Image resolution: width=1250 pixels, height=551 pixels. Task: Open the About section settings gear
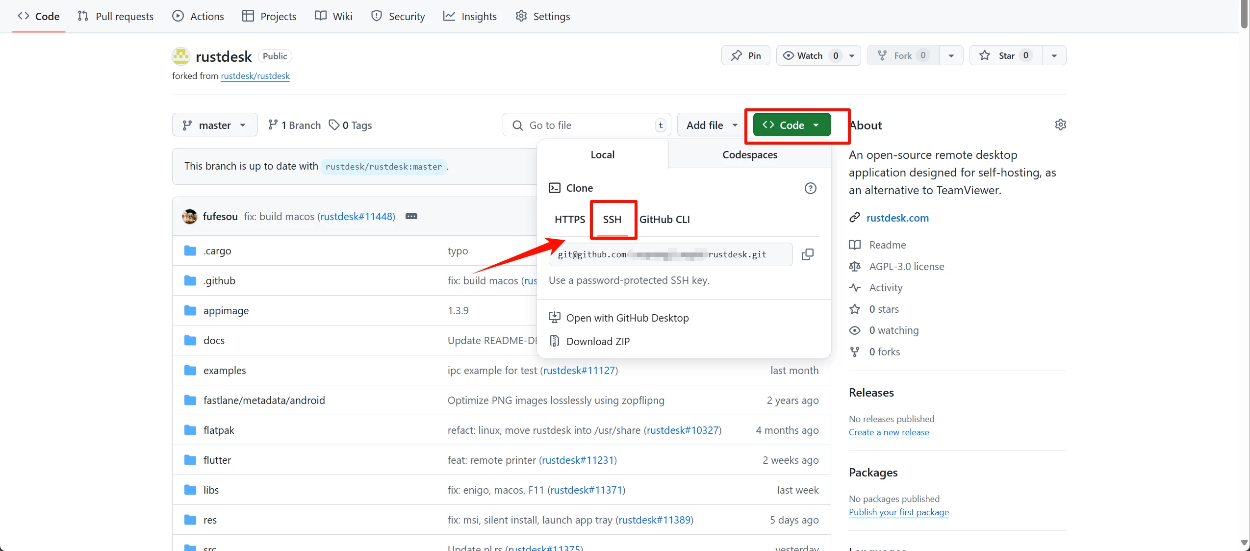click(1060, 125)
